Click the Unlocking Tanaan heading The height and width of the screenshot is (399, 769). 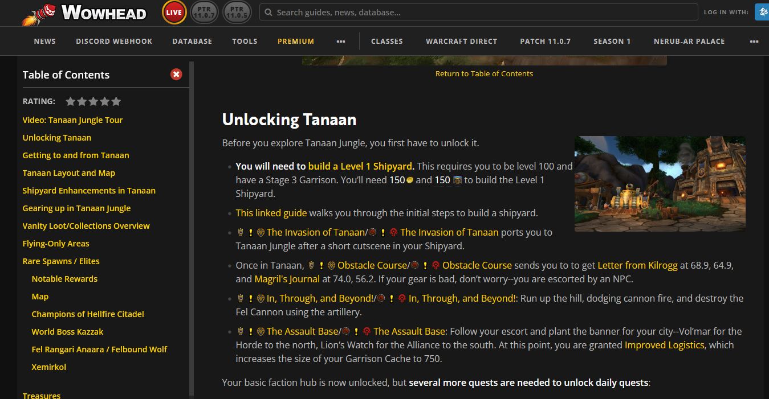click(289, 120)
